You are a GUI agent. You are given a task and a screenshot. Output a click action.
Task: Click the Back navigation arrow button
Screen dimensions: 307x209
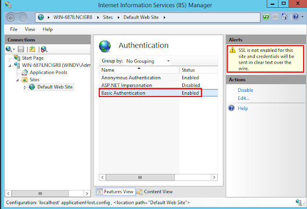pos(11,18)
